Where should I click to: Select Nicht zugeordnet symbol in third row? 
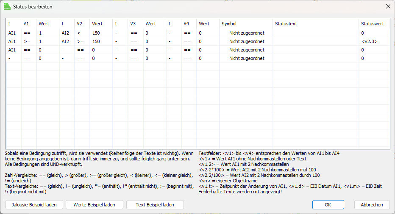247,50
